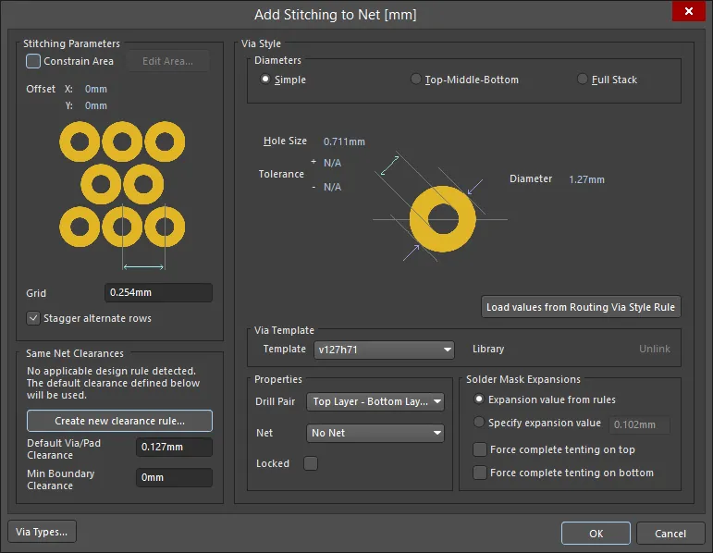
Task: Close the Add Stitching dialog window
Action: (x=688, y=12)
